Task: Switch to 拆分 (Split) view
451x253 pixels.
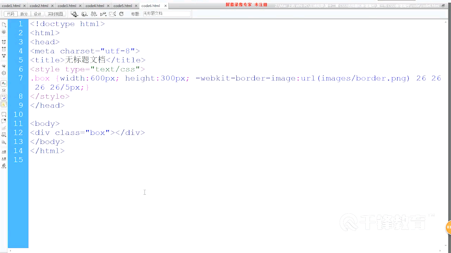Action: coord(24,14)
